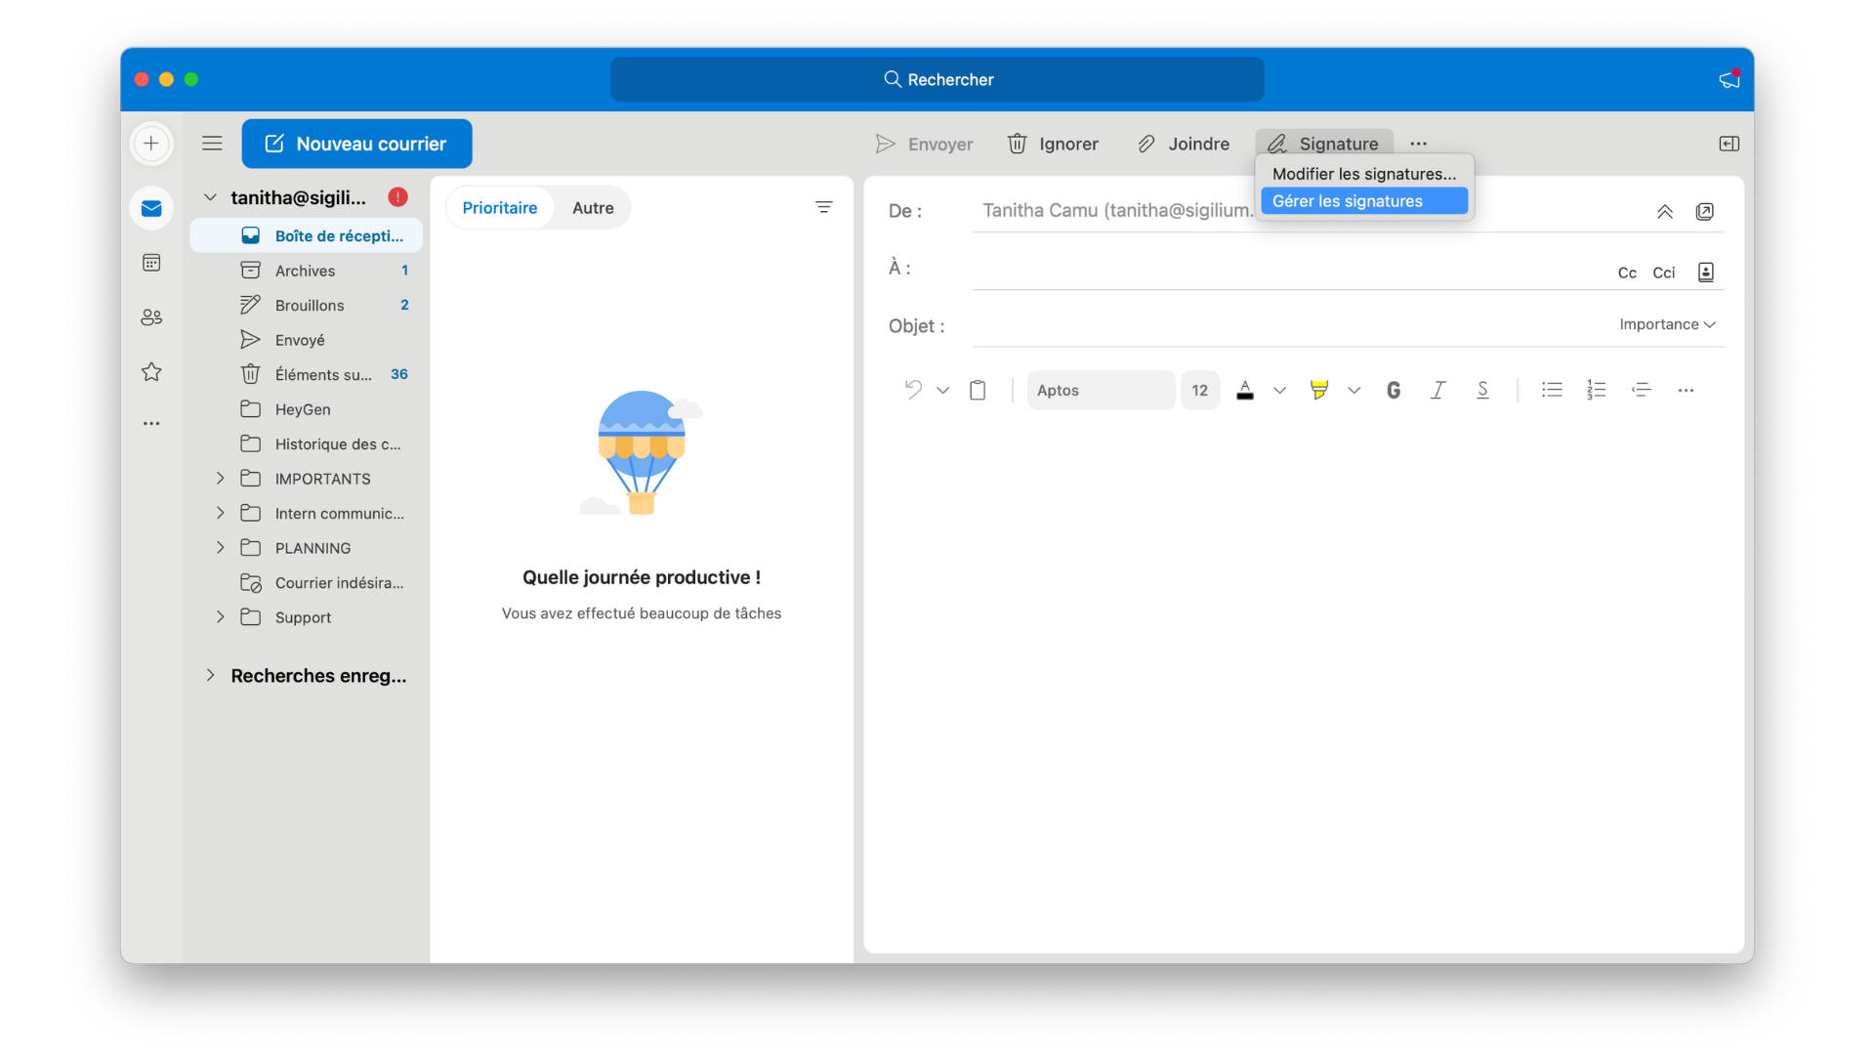Toggle italic formatting
This screenshot has height=1055, width=1875.
(1437, 390)
